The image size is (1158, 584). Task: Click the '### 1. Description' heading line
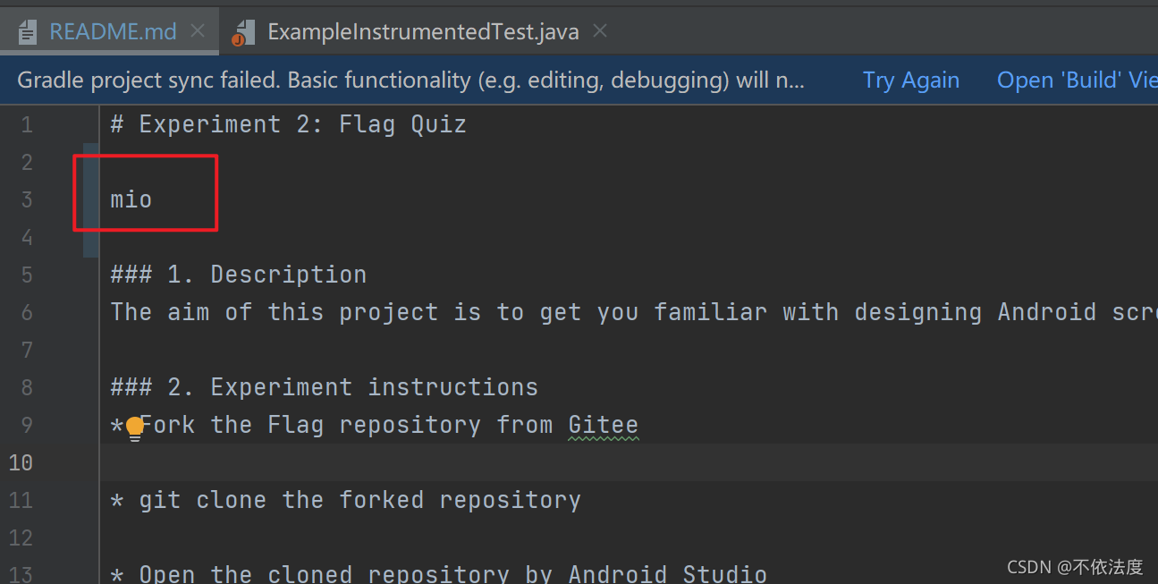click(238, 275)
